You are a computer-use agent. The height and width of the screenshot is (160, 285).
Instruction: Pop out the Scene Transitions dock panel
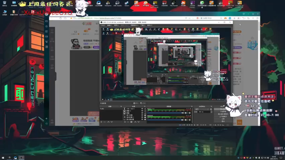(211, 106)
